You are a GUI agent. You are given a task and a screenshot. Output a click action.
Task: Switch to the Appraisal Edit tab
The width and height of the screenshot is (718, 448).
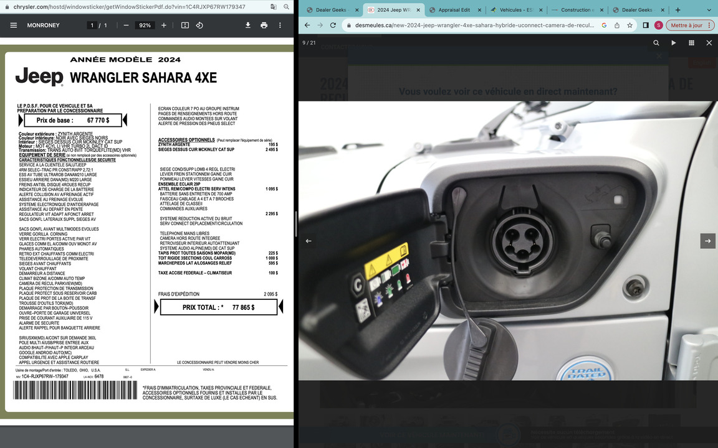tap(453, 9)
